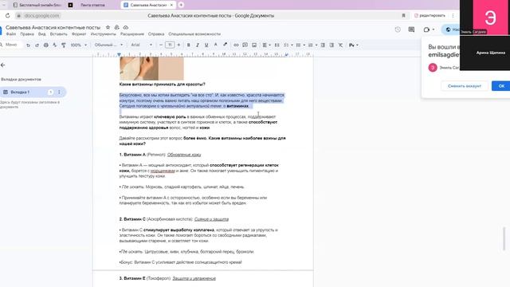Open line spacing options
This screenshot has width=510, height=287.
(277, 45)
